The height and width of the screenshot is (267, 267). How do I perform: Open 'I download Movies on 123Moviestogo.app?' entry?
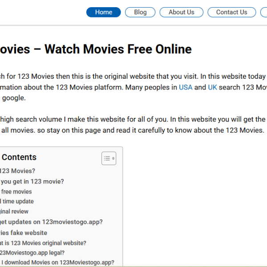pos(57,263)
